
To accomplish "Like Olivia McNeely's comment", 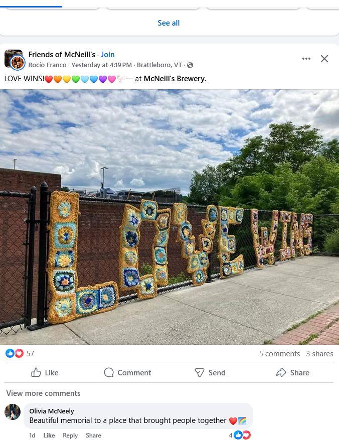I will point(49,435).
